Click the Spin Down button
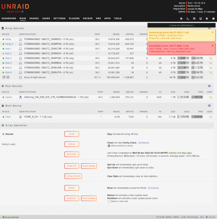 click(89, 166)
